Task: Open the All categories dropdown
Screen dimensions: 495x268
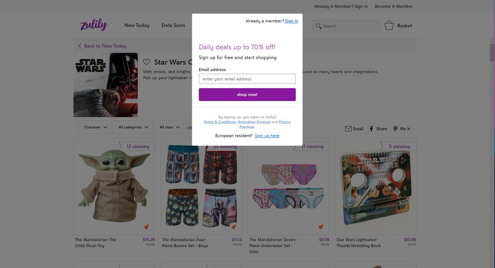Action: pyautogui.click(x=133, y=127)
